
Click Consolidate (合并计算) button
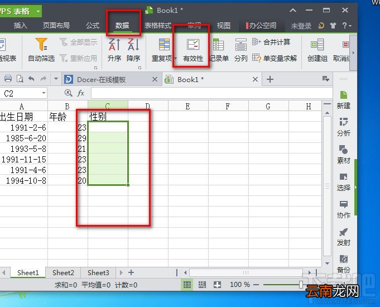[x=271, y=42]
